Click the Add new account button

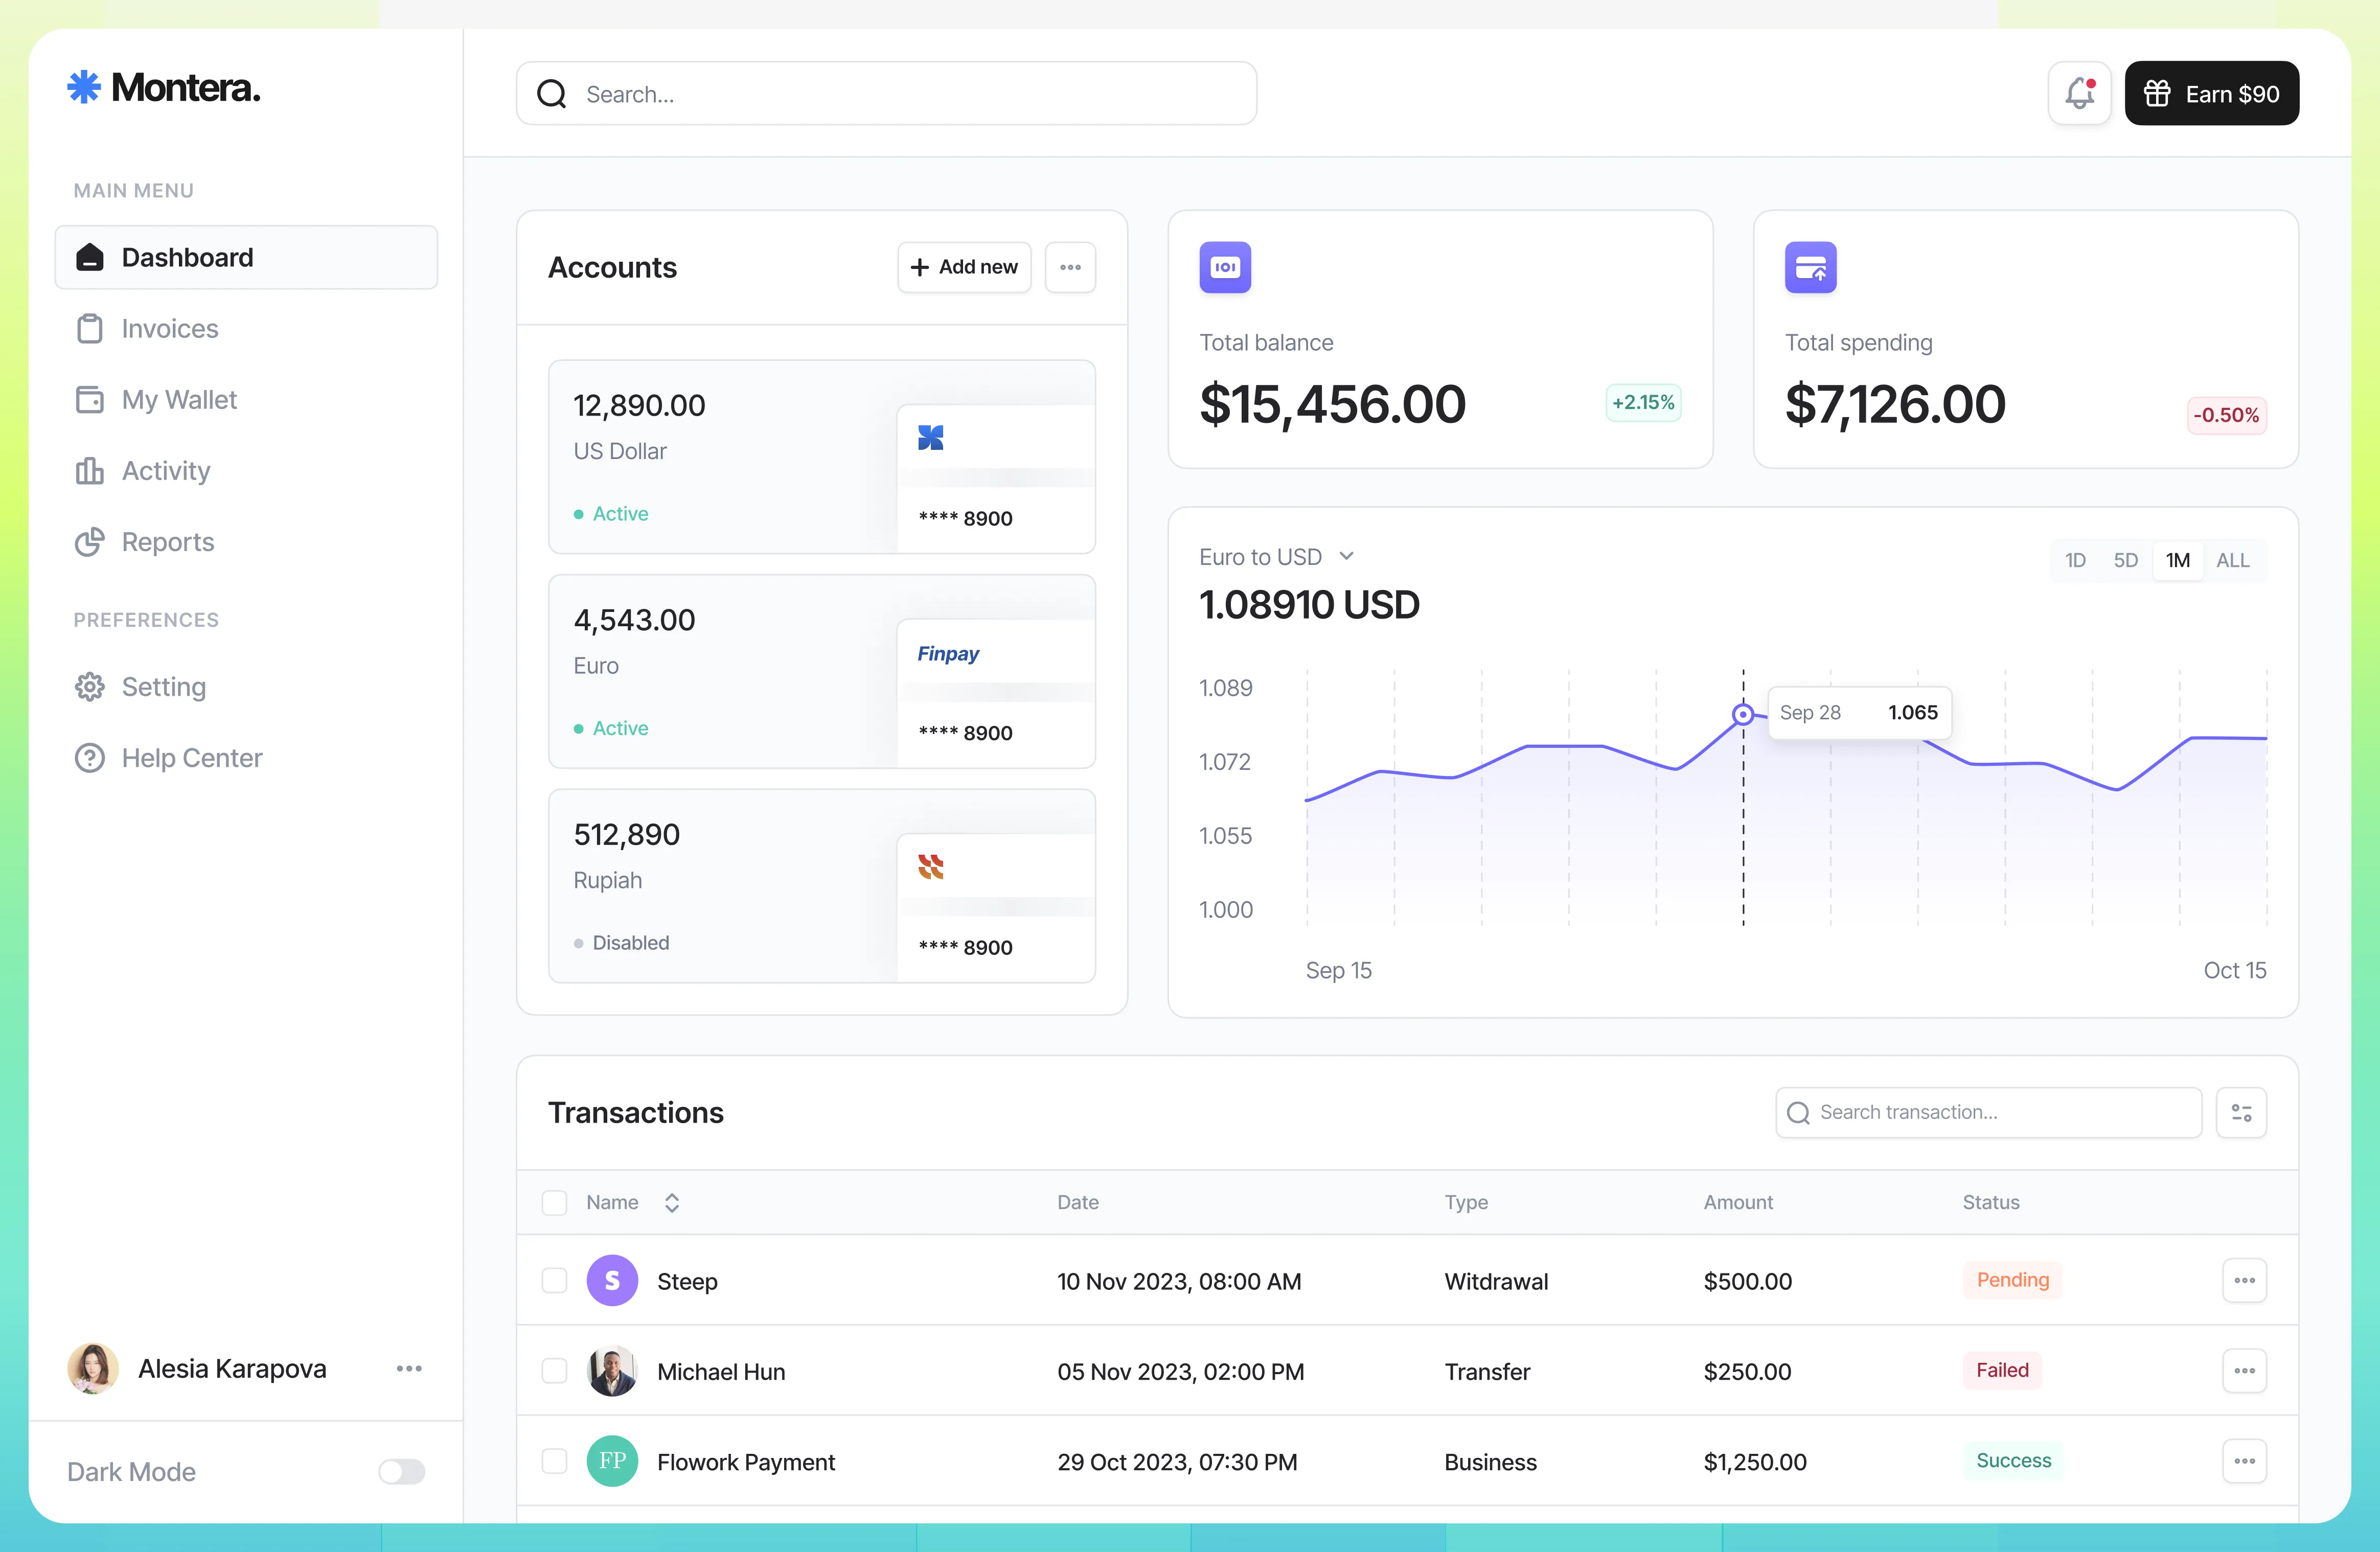click(964, 267)
